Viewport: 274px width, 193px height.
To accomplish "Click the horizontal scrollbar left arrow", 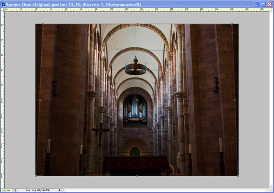I will tap(64, 190).
